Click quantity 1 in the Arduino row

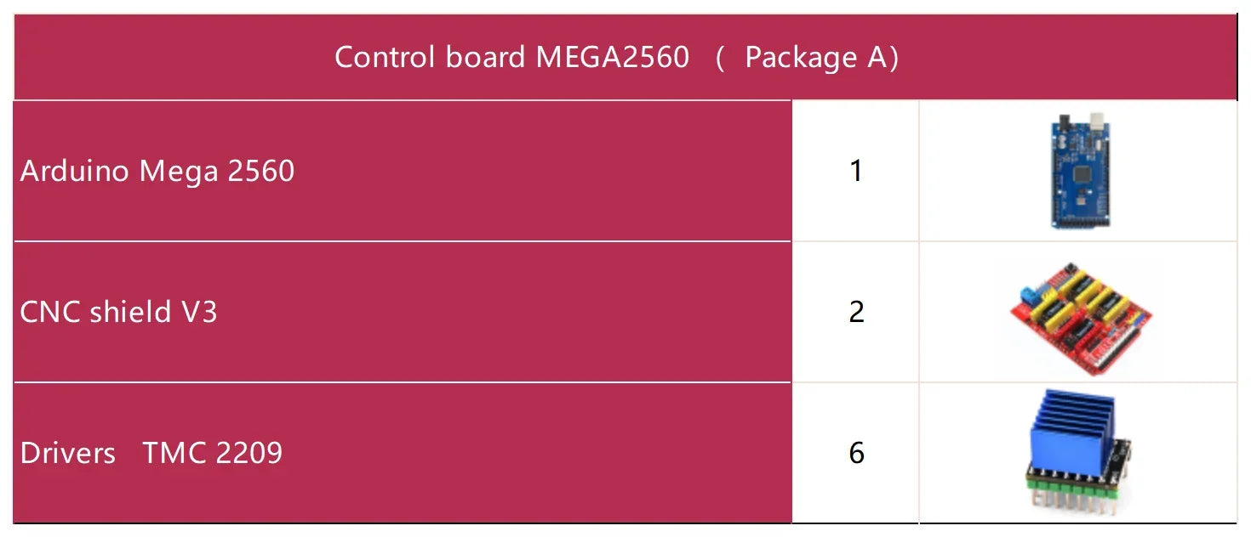click(x=856, y=171)
